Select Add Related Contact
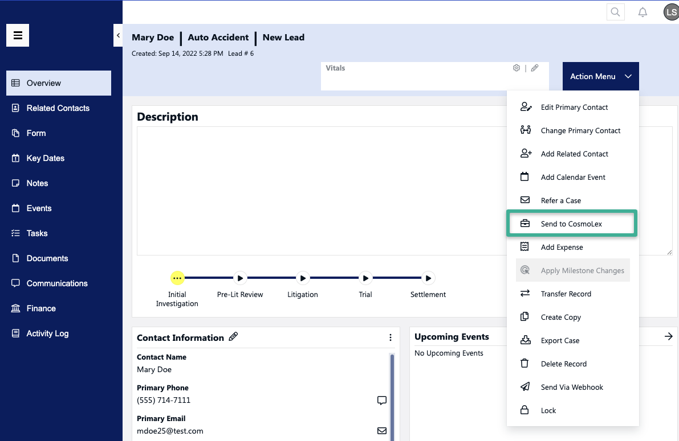Viewport: 679px width, 441px height. tap(572, 154)
